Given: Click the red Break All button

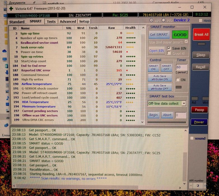Looking at the screenshot, I should pos(201,34).
